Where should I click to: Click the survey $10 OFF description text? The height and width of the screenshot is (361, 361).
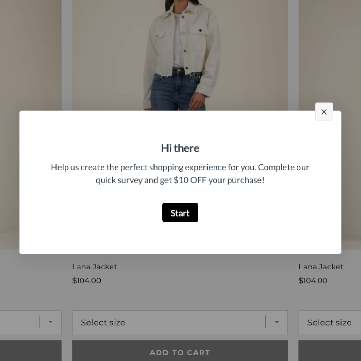[x=180, y=174]
